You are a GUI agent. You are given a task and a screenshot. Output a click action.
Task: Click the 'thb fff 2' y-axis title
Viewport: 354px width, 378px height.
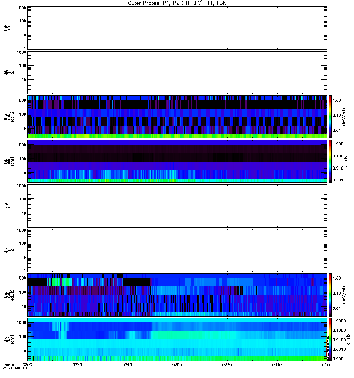[8, 73]
